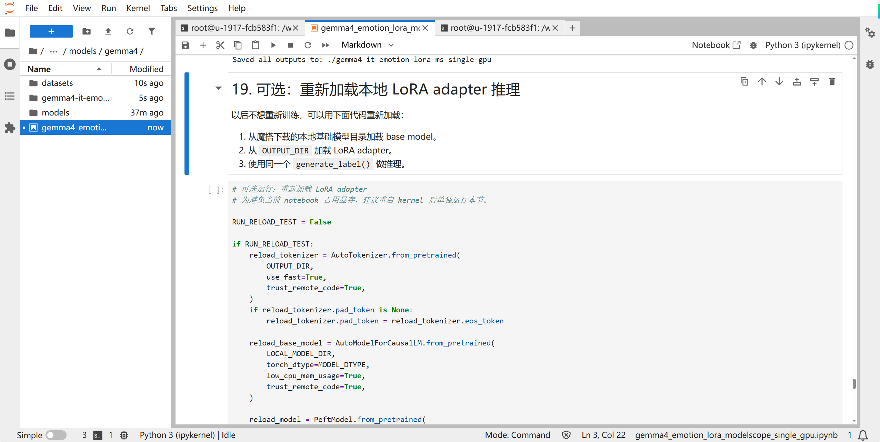The image size is (880, 442).
Task: Toggle the file filter funnel icon
Action: click(152, 31)
